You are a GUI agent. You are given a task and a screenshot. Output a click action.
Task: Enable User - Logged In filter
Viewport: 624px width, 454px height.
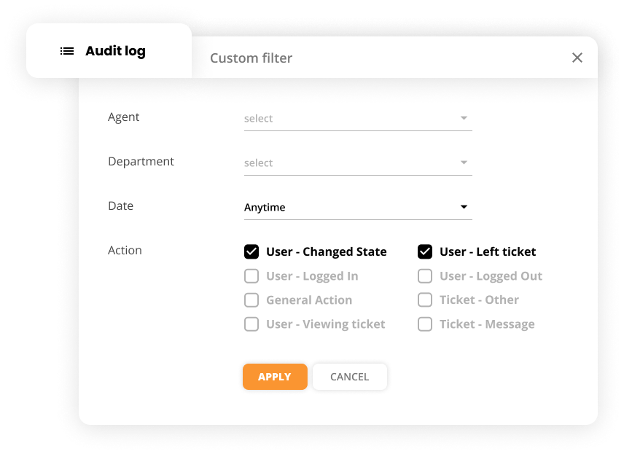pyautogui.click(x=251, y=275)
